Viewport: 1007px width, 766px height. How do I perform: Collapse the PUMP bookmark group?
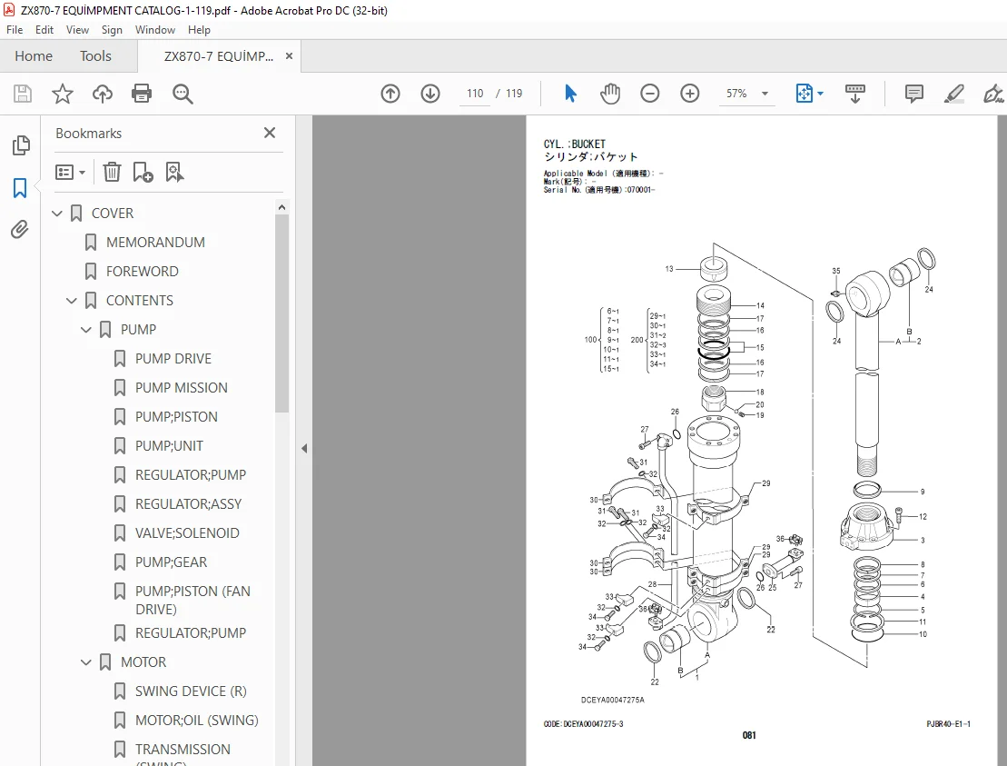86,330
